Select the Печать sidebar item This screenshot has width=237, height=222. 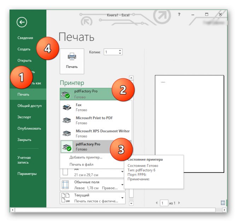(28, 95)
